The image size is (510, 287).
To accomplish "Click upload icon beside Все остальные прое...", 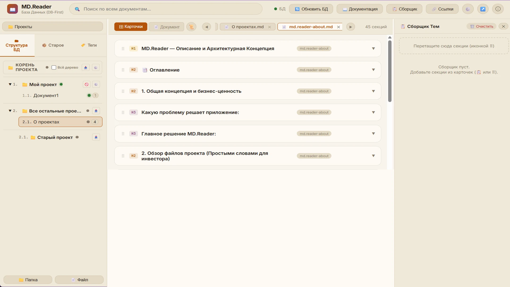I will (x=96, y=111).
